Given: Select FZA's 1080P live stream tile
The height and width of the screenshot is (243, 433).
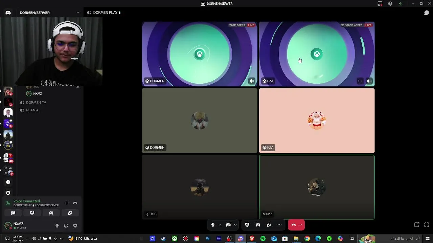Looking at the screenshot, I should 317,54.
